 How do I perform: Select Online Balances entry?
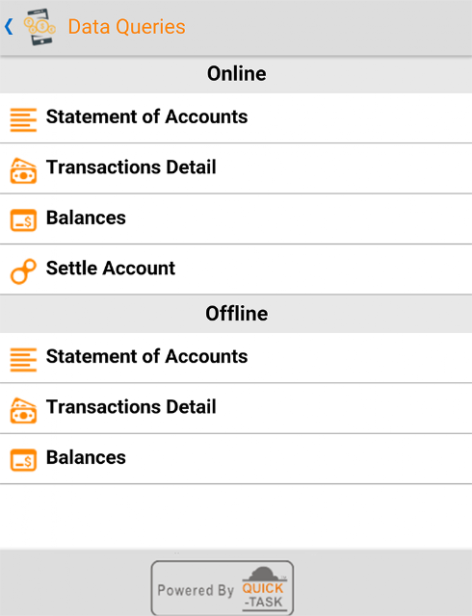pyautogui.click(x=236, y=218)
